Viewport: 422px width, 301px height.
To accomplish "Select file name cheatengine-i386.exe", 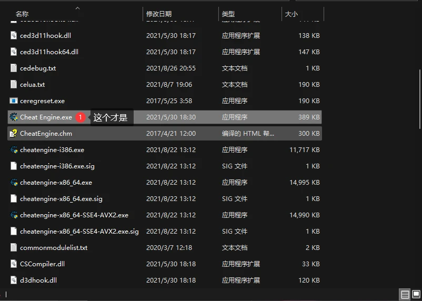I will pyautogui.click(x=52, y=149).
